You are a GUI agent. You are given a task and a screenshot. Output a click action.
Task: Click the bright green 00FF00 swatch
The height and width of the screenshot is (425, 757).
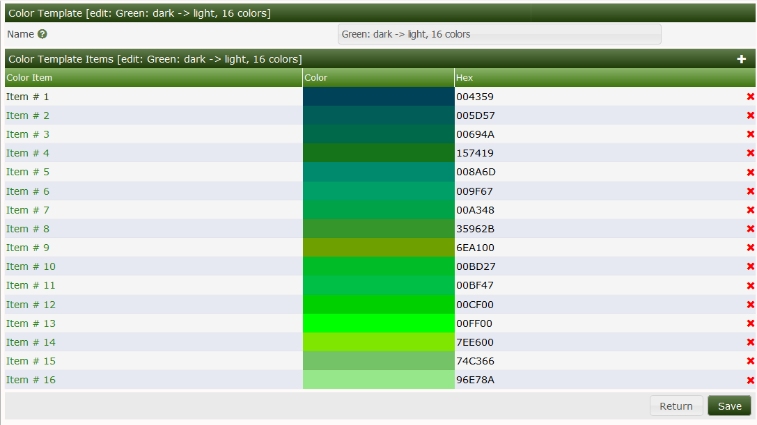[378, 323]
